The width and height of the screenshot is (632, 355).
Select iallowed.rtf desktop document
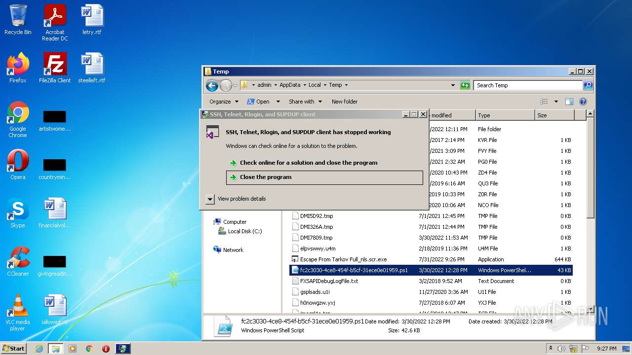tap(55, 310)
